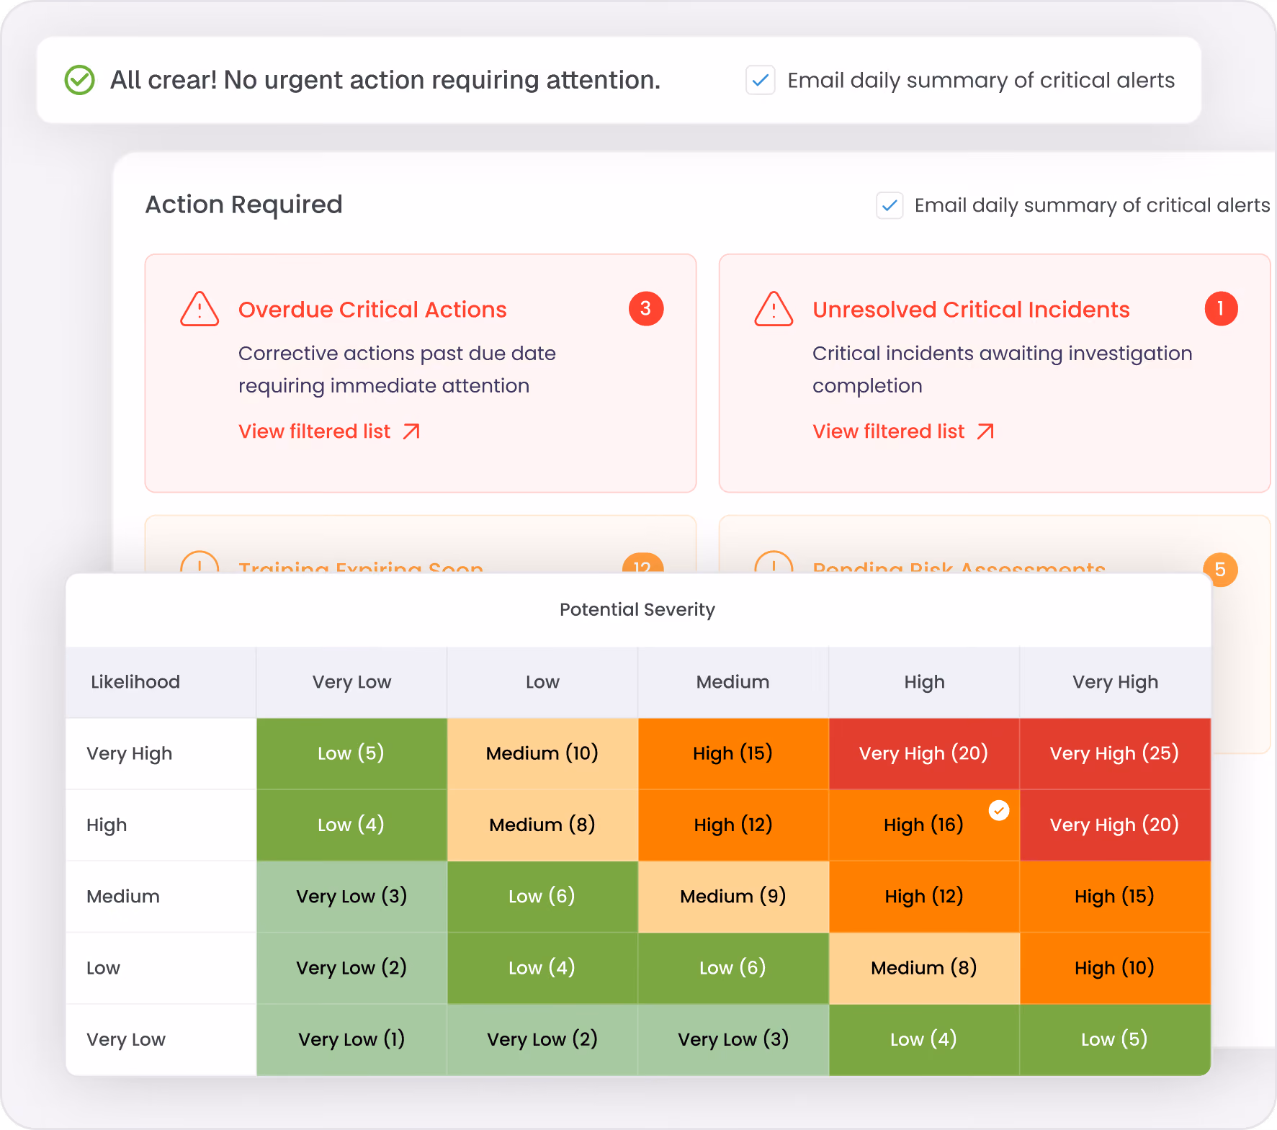Select Very High (20) cell in Very High row

coord(924,753)
